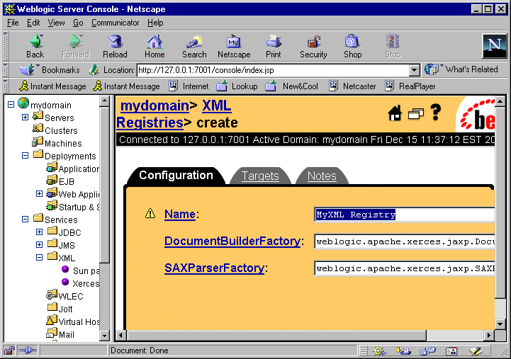This screenshot has width=511, height=359.
Task: Select the WLEC tree icon
Action: coord(52,295)
